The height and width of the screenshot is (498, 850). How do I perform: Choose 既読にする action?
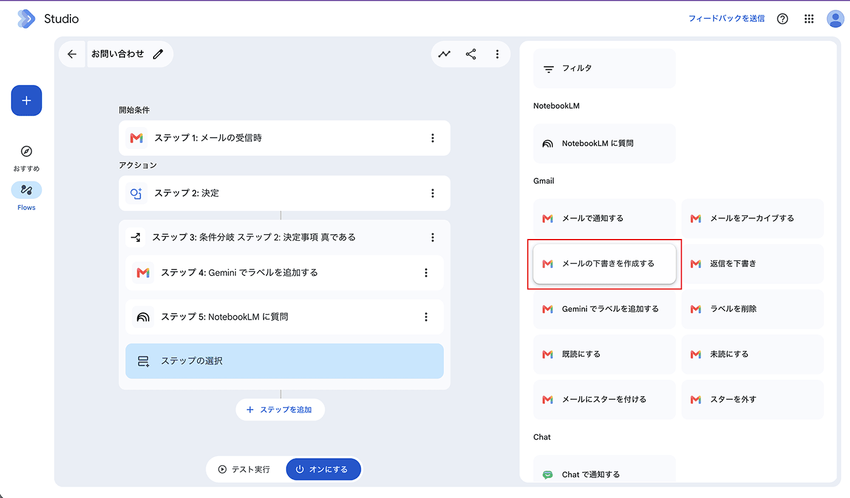(x=605, y=354)
